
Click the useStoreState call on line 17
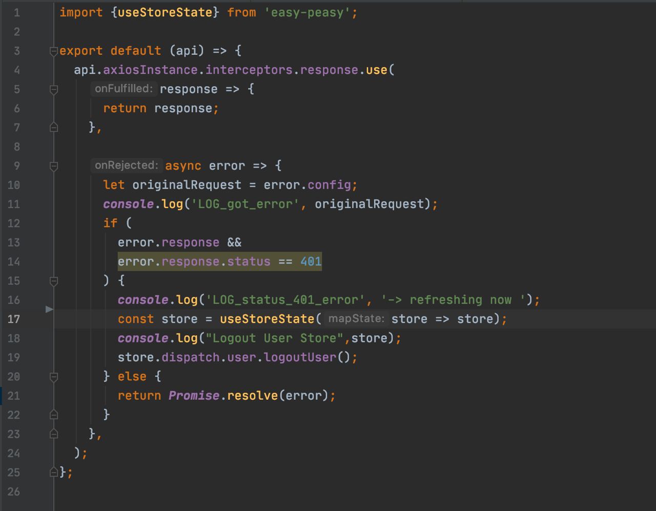point(267,319)
